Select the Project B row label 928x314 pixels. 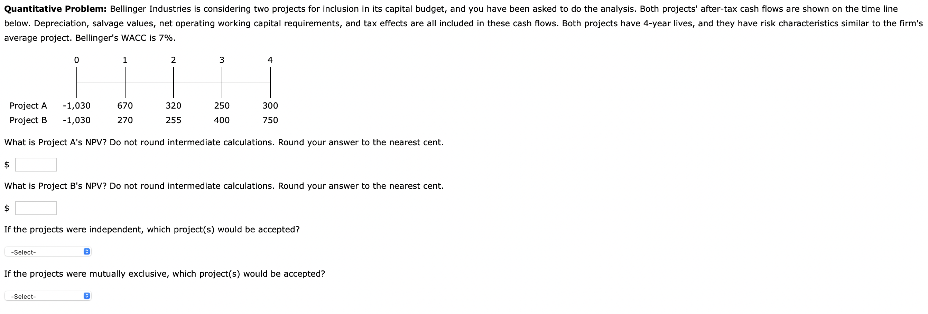tap(28, 120)
